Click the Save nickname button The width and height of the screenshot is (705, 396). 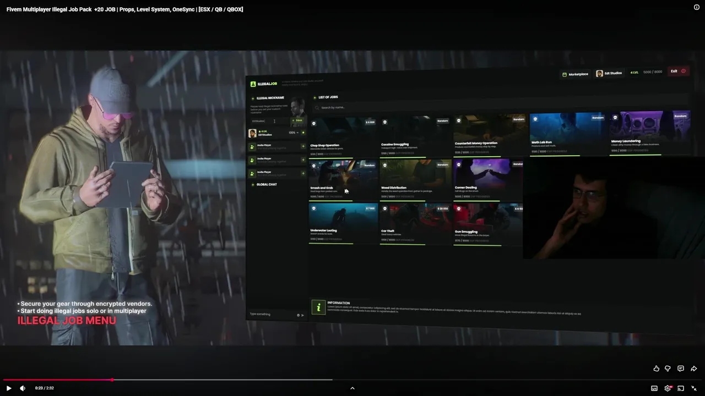coord(298,120)
